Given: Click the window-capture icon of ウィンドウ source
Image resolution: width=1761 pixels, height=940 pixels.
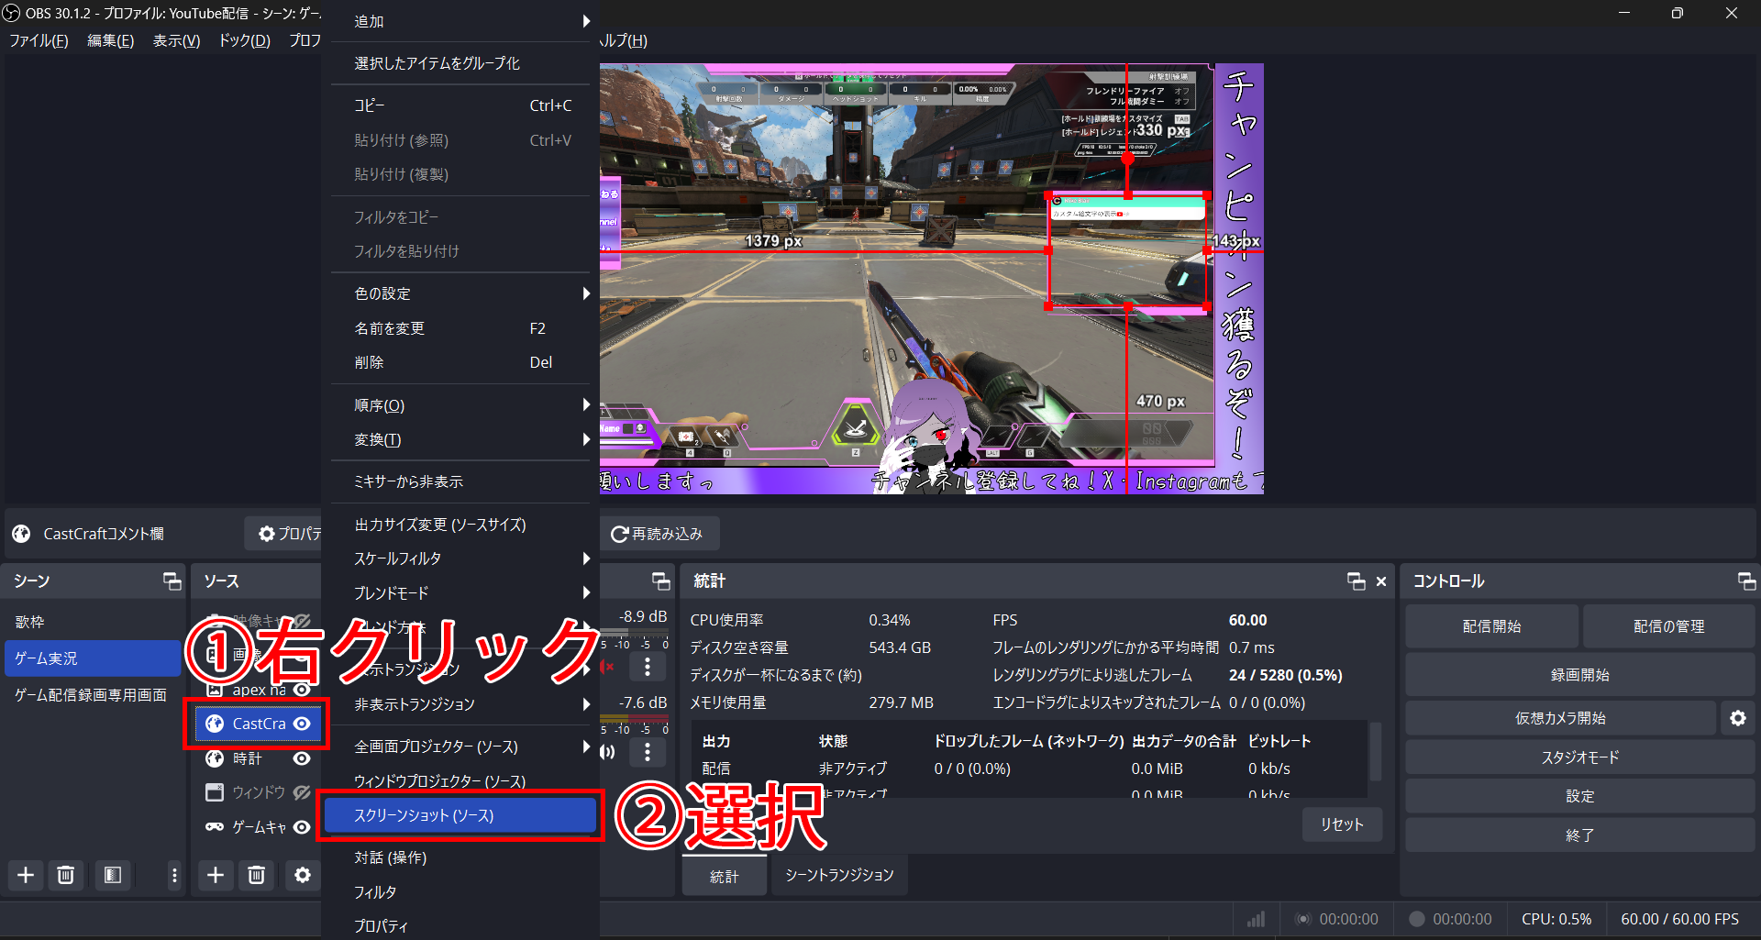Looking at the screenshot, I should (x=215, y=792).
